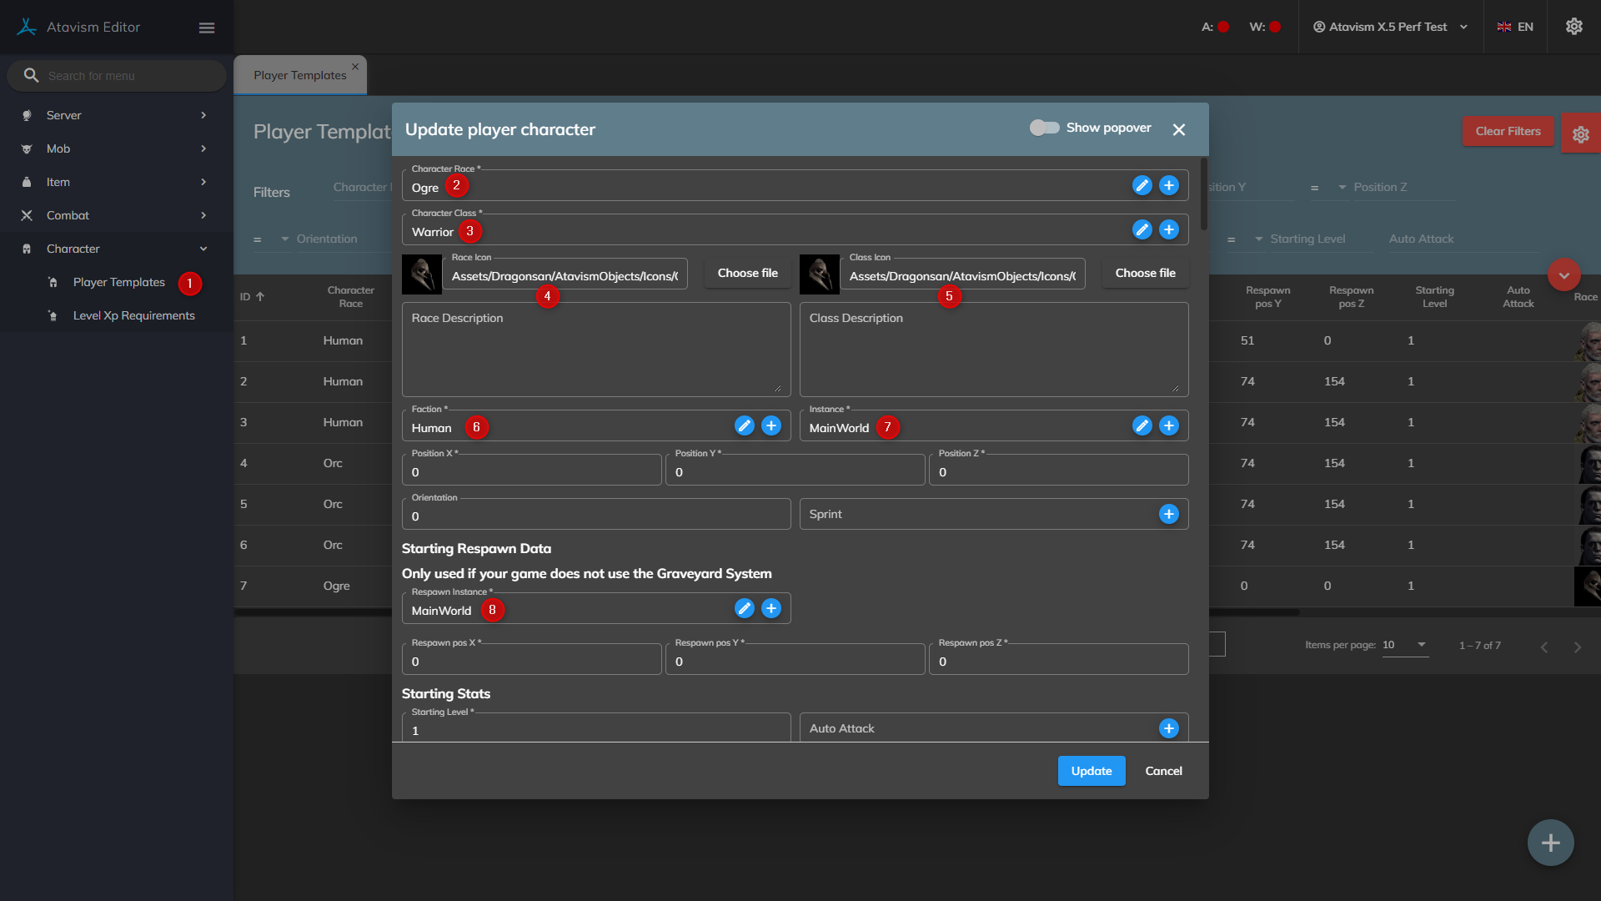The image size is (1601, 901).
Task: Add new Instance with plus icon
Action: click(1169, 425)
